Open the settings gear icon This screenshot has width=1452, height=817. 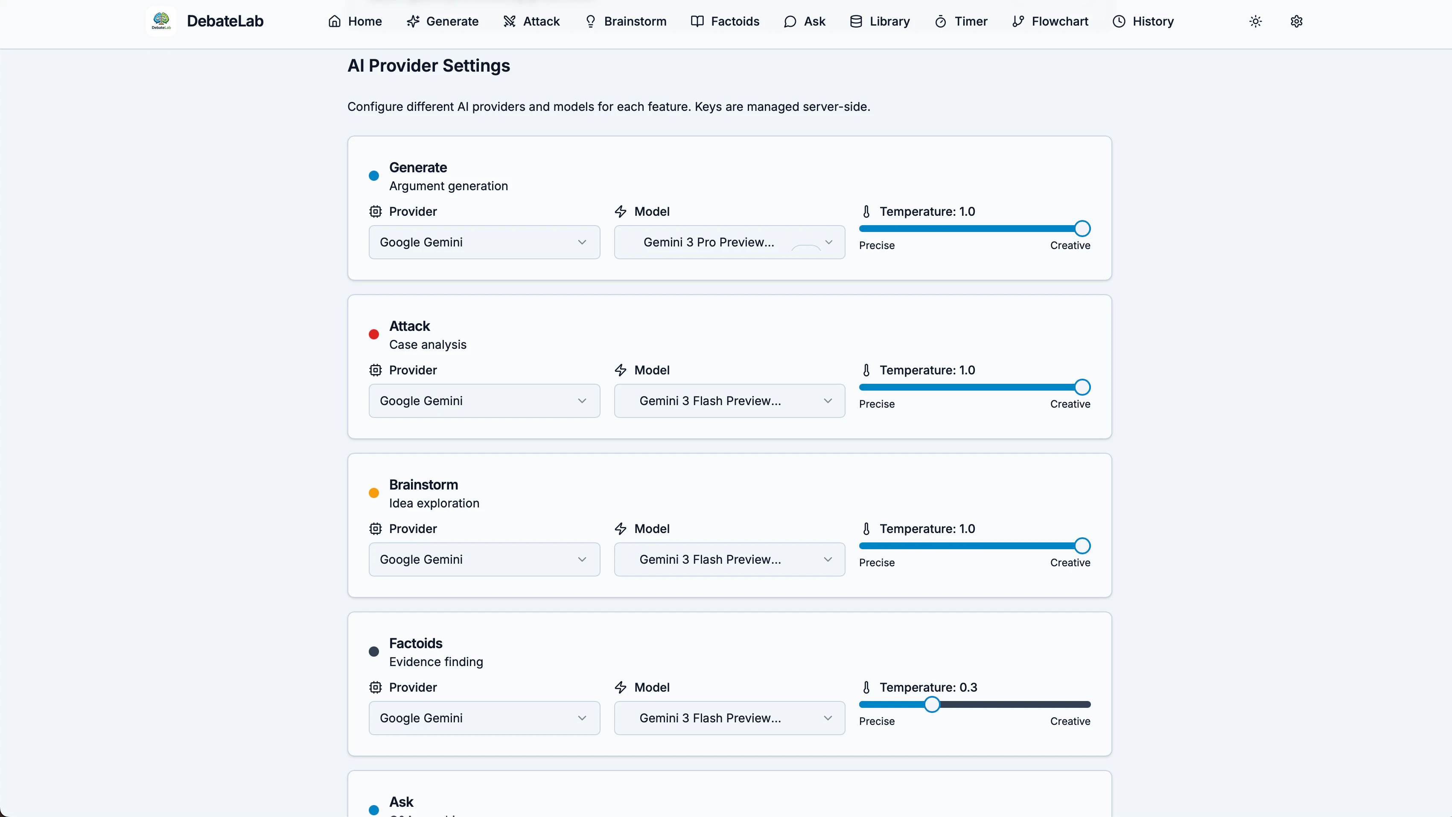point(1297,21)
